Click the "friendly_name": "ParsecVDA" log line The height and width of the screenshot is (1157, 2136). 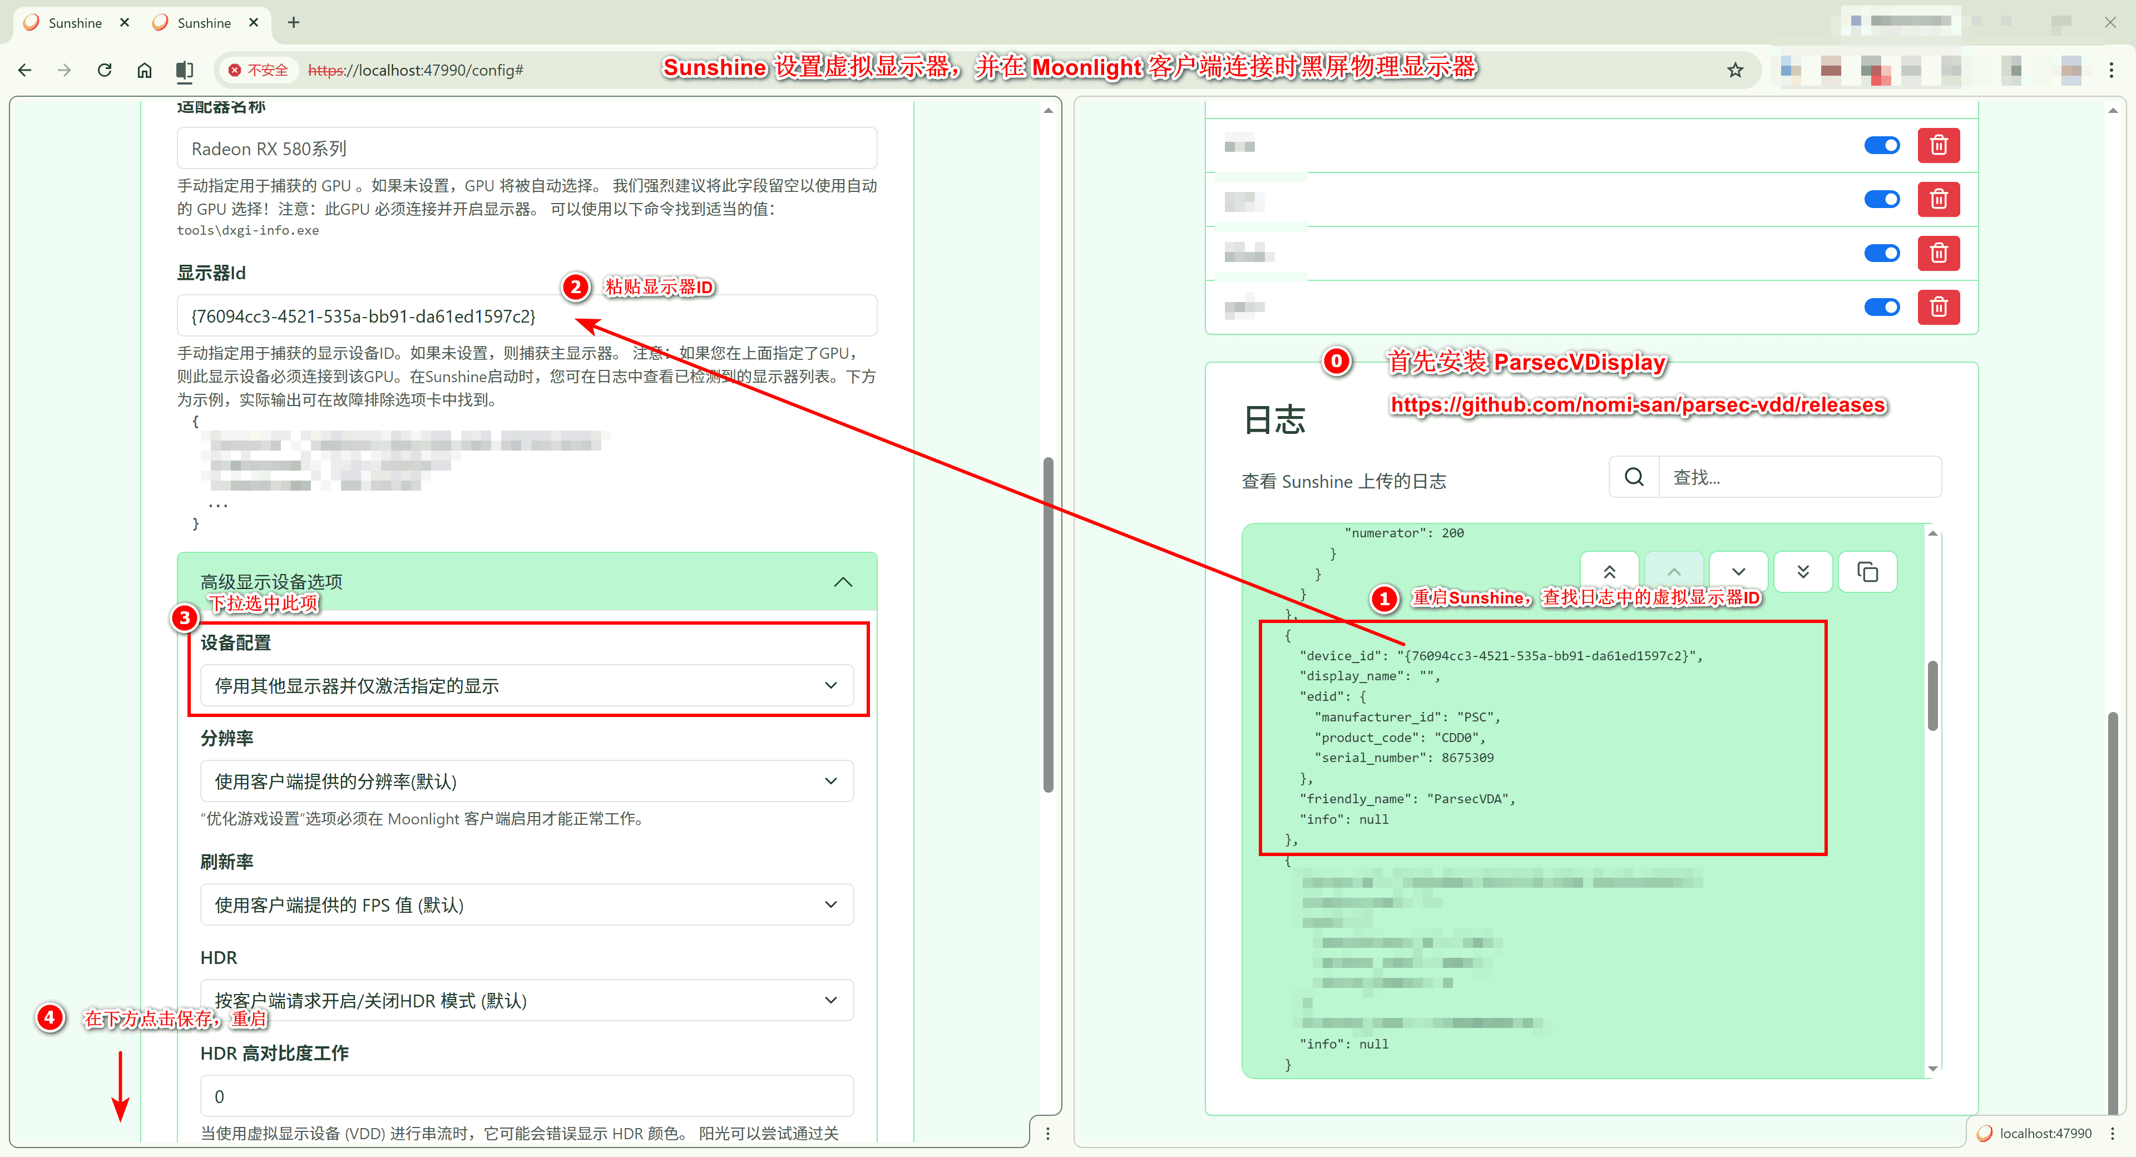click(x=1407, y=798)
